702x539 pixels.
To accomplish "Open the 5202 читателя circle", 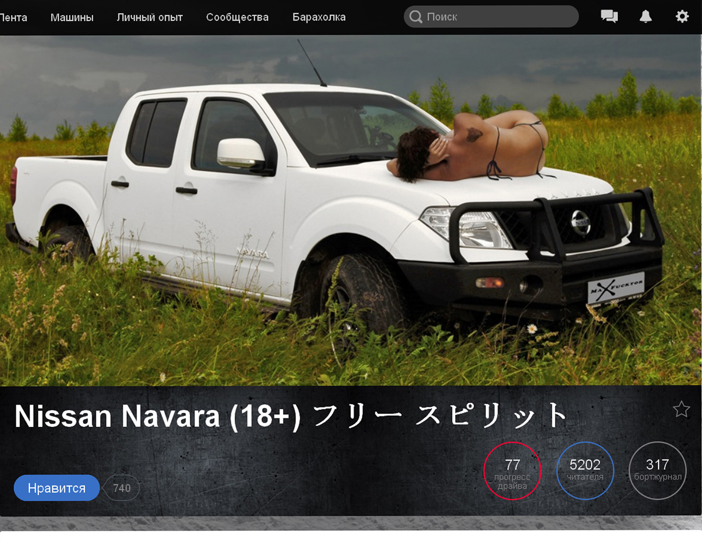I will [x=585, y=471].
